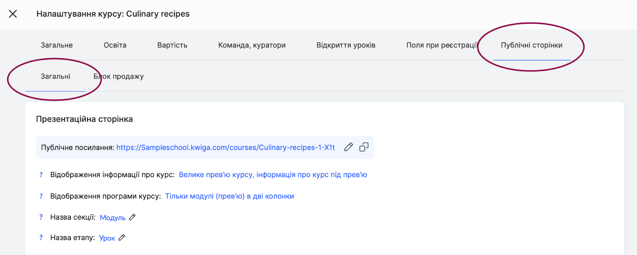Open the Відкриття уроків tab
The height and width of the screenshot is (255, 637).
pyautogui.click(x=346, y=45)
